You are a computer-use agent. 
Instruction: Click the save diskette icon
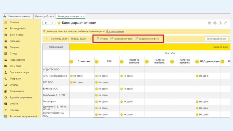coord(210,23)
